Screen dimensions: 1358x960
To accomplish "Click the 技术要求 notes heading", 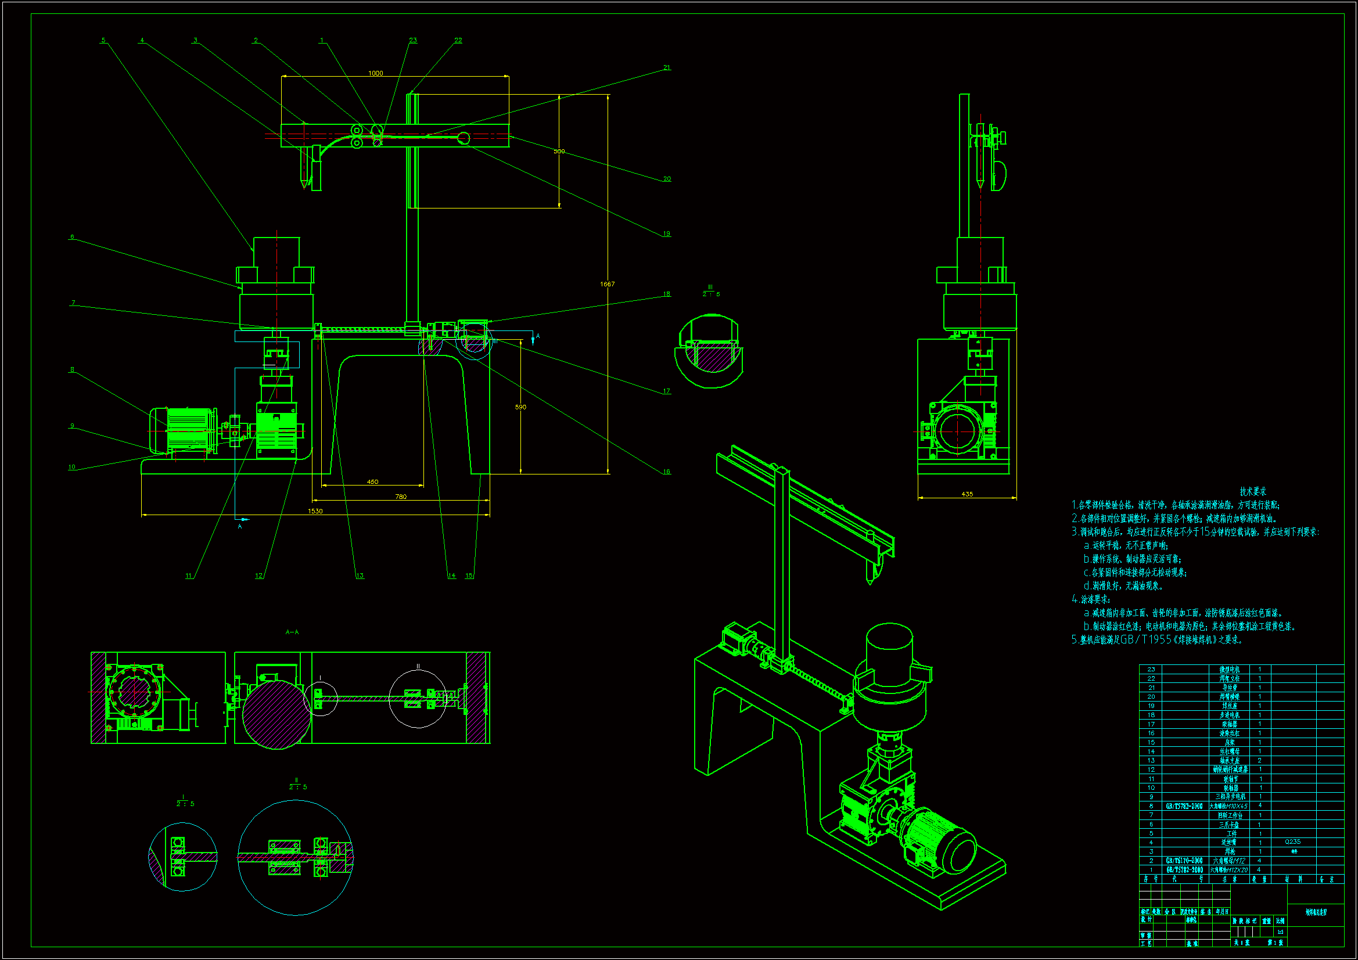I will tap(1253, 491).
